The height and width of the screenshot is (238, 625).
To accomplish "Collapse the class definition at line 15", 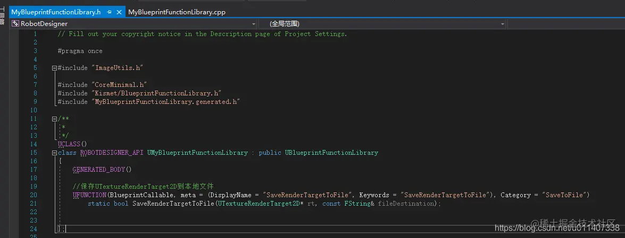I will 54,153.
